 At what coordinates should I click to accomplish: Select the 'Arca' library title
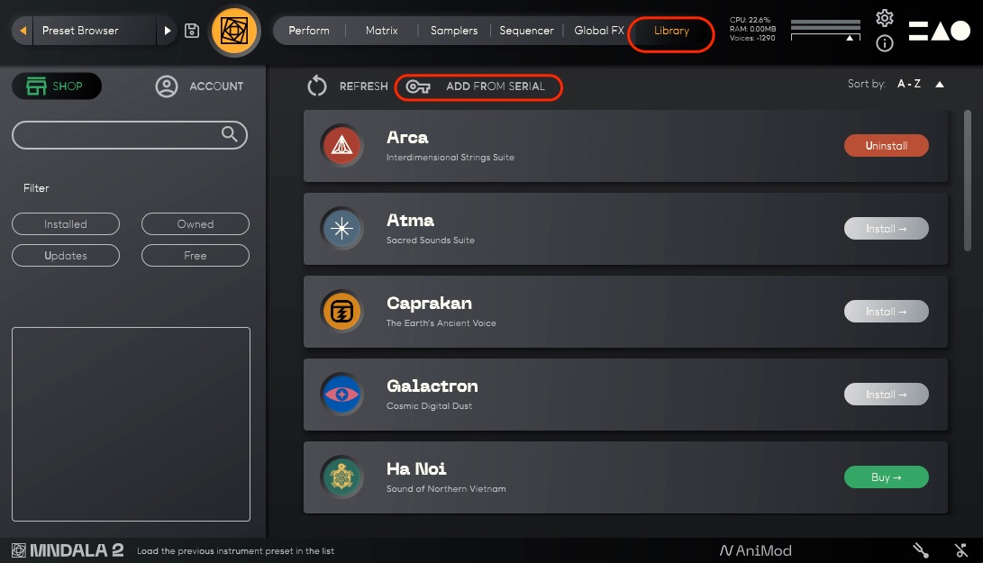tap(407, 137)
